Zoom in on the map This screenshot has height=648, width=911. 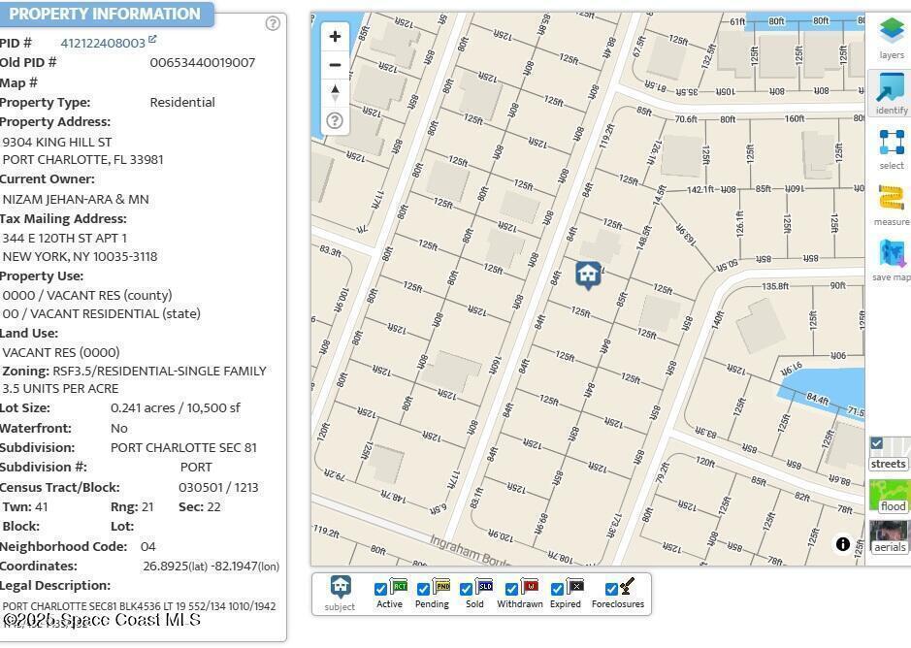[335, 37]
